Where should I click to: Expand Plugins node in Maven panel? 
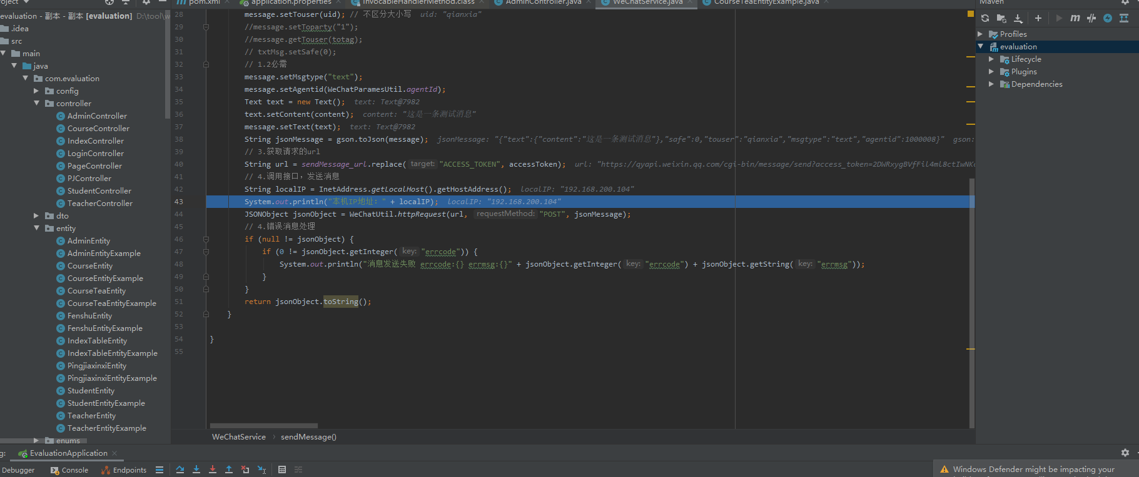tap(991, 72)
